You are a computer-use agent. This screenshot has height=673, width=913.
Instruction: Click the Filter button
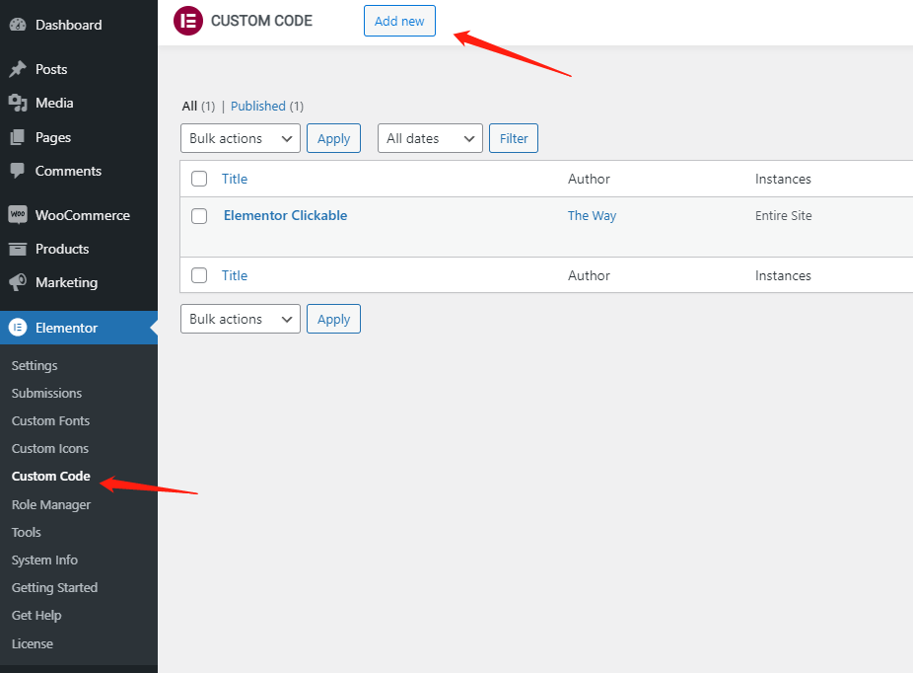[514, 138]
